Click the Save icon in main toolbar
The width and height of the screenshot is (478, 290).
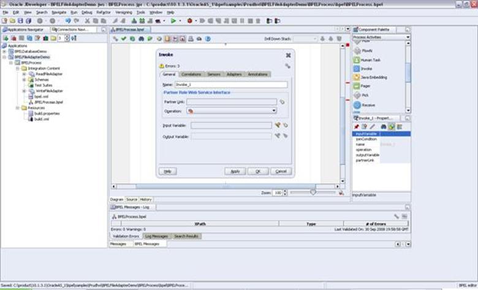tap(20, 21)
